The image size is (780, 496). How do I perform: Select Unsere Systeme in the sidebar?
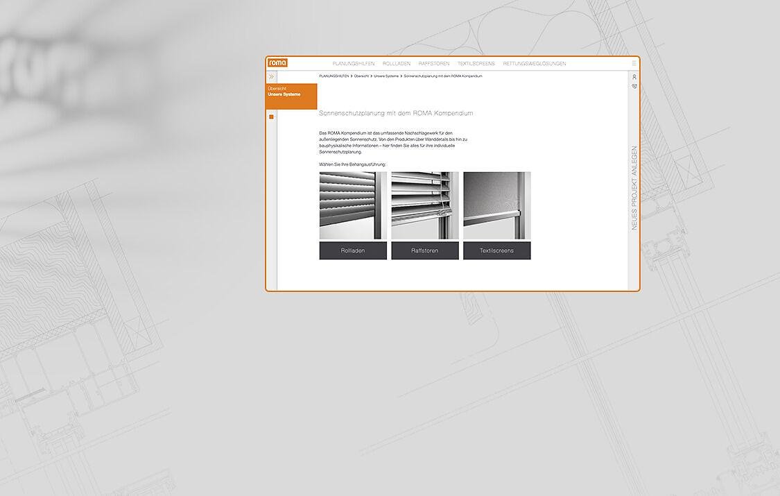(284, 94)
